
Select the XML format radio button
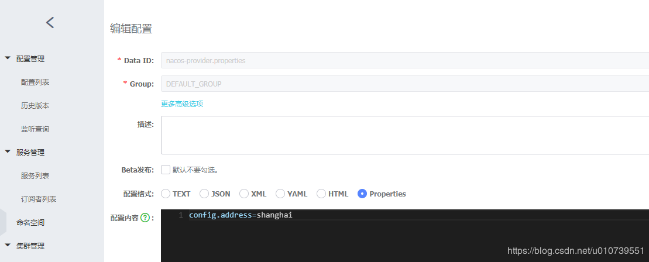[x=244, y=194]
